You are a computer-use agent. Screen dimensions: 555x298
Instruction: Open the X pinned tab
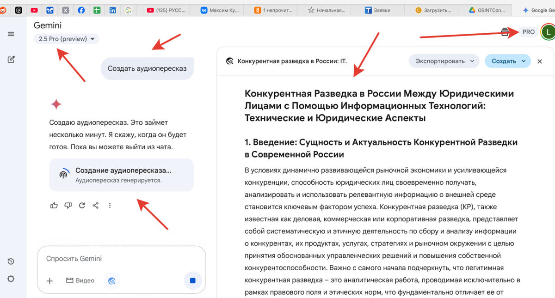(66, 10)
